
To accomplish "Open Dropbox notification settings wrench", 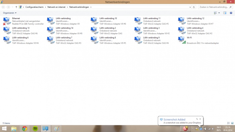I will point(197,119).
